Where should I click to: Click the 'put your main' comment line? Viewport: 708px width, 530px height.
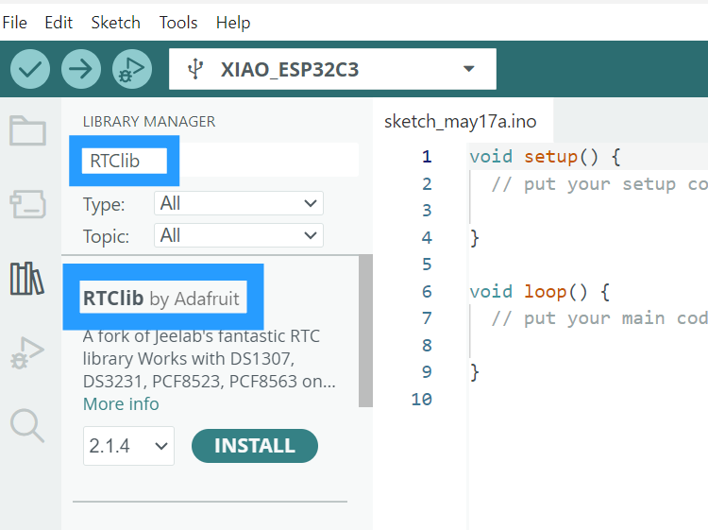click(x=599, y=318)
